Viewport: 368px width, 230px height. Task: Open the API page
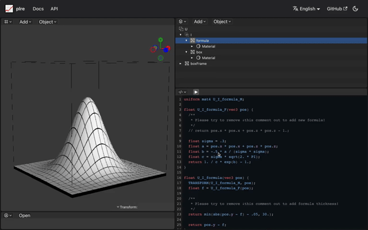pos(54,9)
